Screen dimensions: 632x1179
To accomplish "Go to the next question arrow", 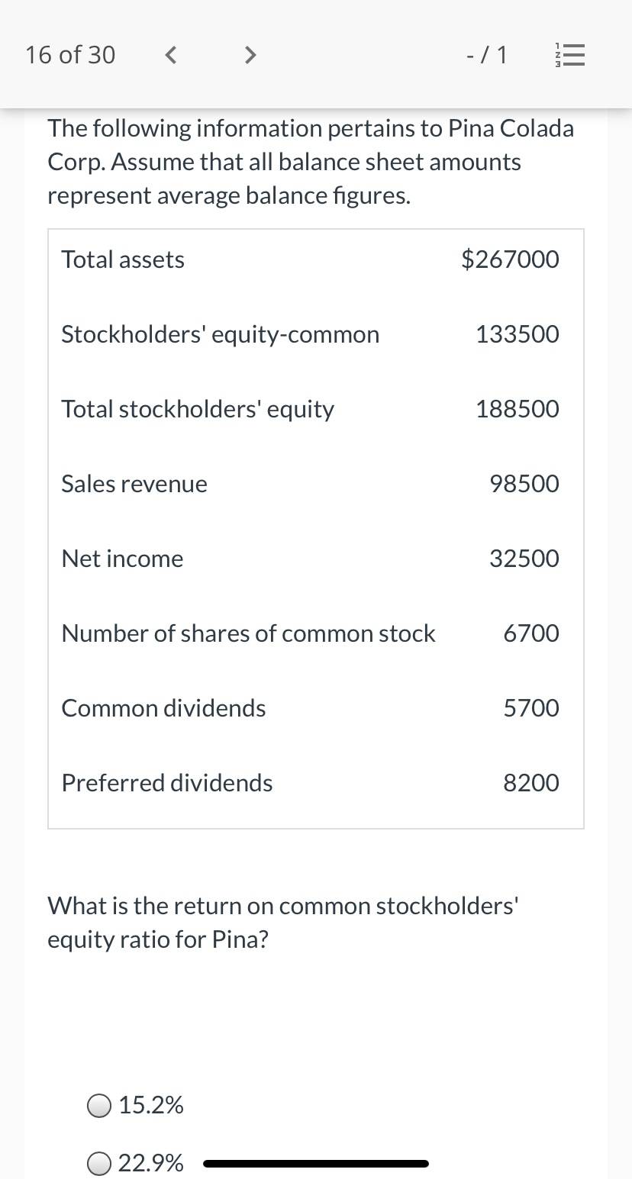I will (x=249, y=55).
